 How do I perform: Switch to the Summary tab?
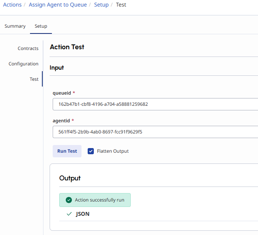[x=15, y=26]
